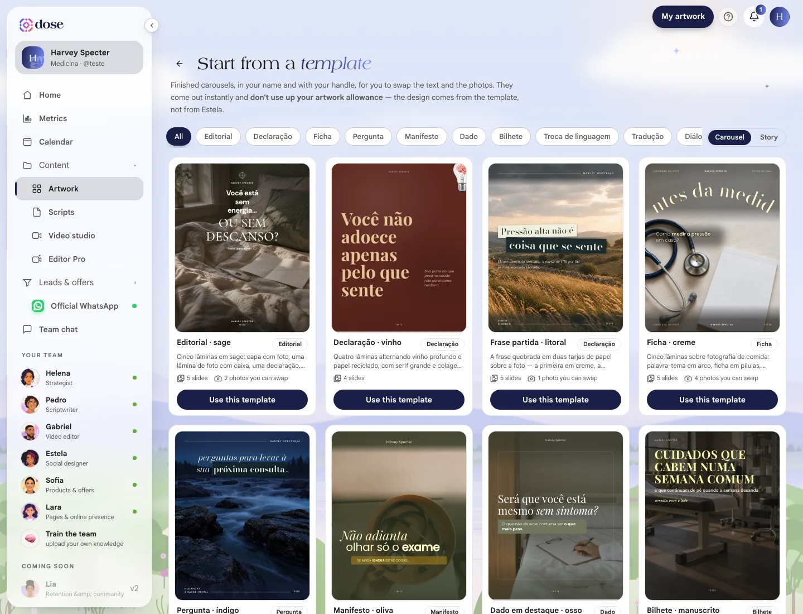Viewport: 803px width, 614px height.
Task: Chat with Lara, Pages & online presence
Action: (x=79, y=512)
